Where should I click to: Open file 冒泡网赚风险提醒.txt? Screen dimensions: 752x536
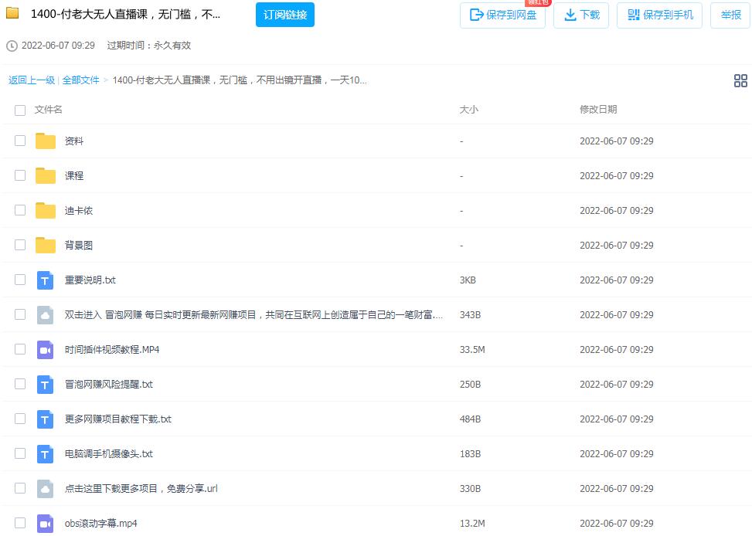tap(109, 385)
